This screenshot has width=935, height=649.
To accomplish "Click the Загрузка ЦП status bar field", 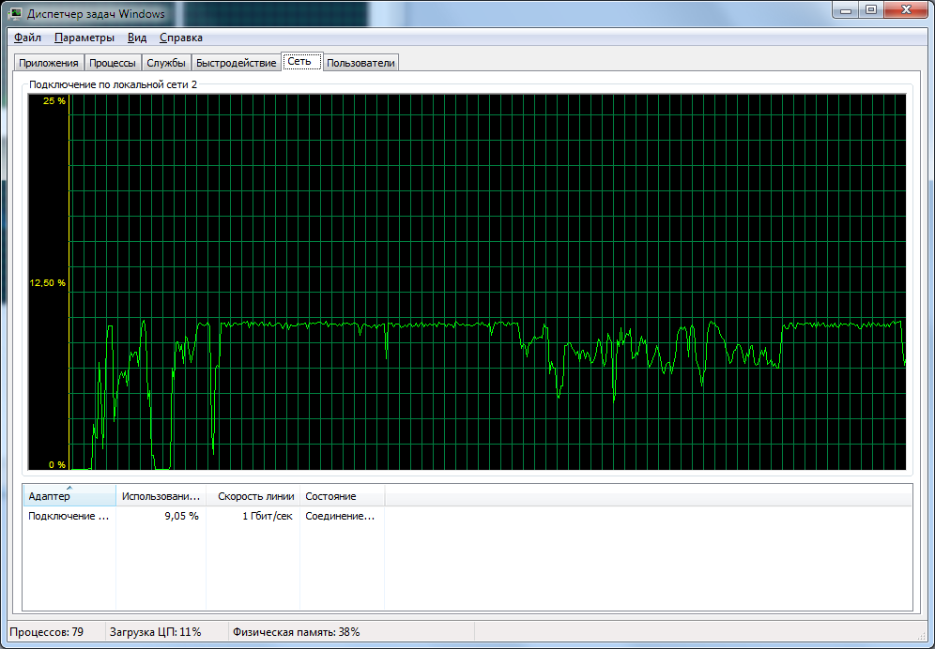I will pos(156,632).
